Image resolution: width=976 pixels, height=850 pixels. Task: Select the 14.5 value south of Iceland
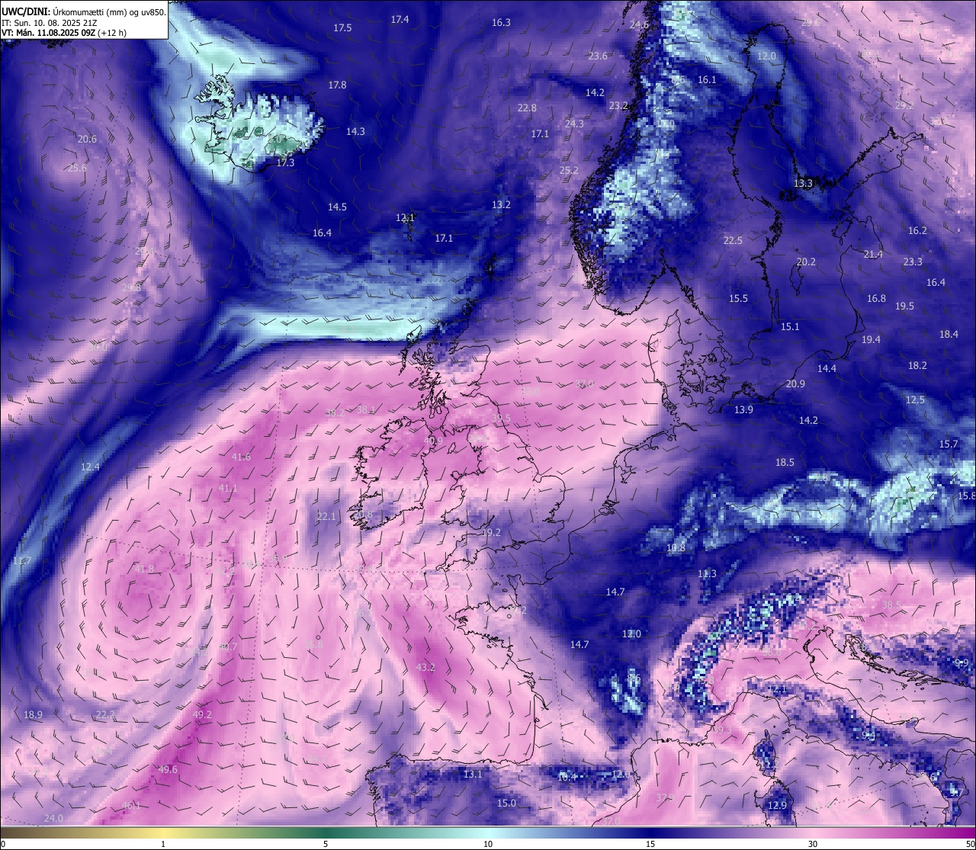[x=337, y=207]
